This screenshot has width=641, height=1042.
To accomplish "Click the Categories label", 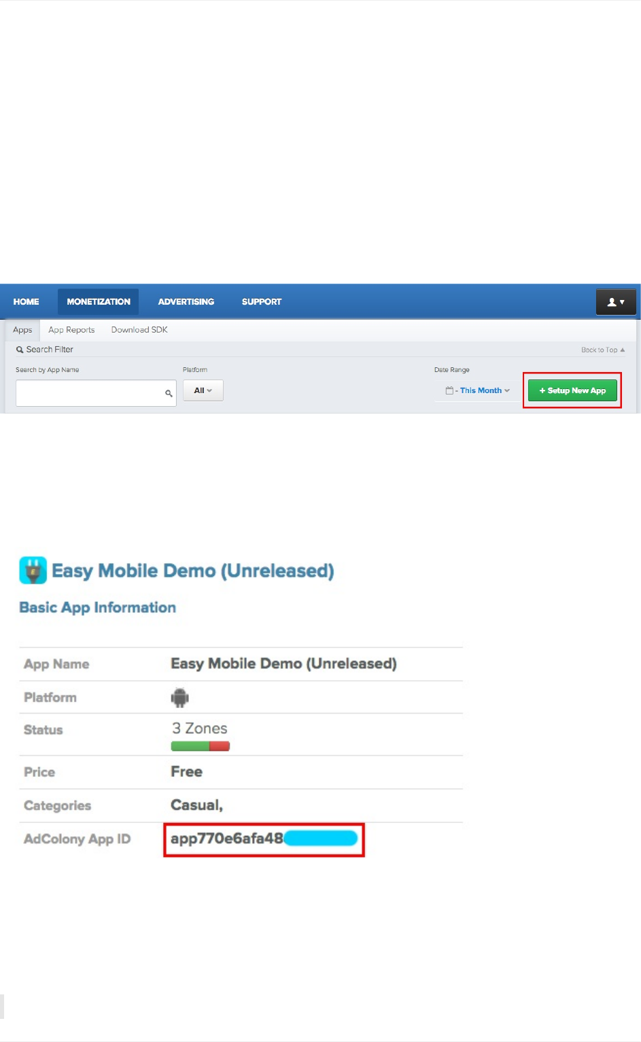I will click(x=57, y=806).
